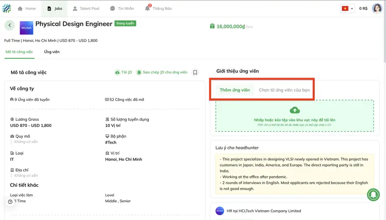The width and height of the screenshot is (386, 220).
Task: Go to Talent Pool page
Action: pos(86,8)
